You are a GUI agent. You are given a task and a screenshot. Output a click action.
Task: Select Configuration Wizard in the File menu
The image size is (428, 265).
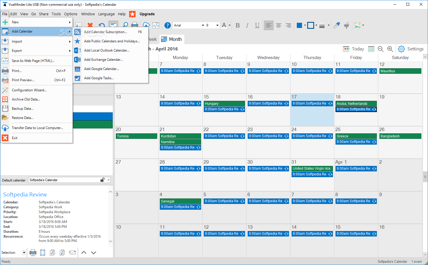click(x=37, y=90)
